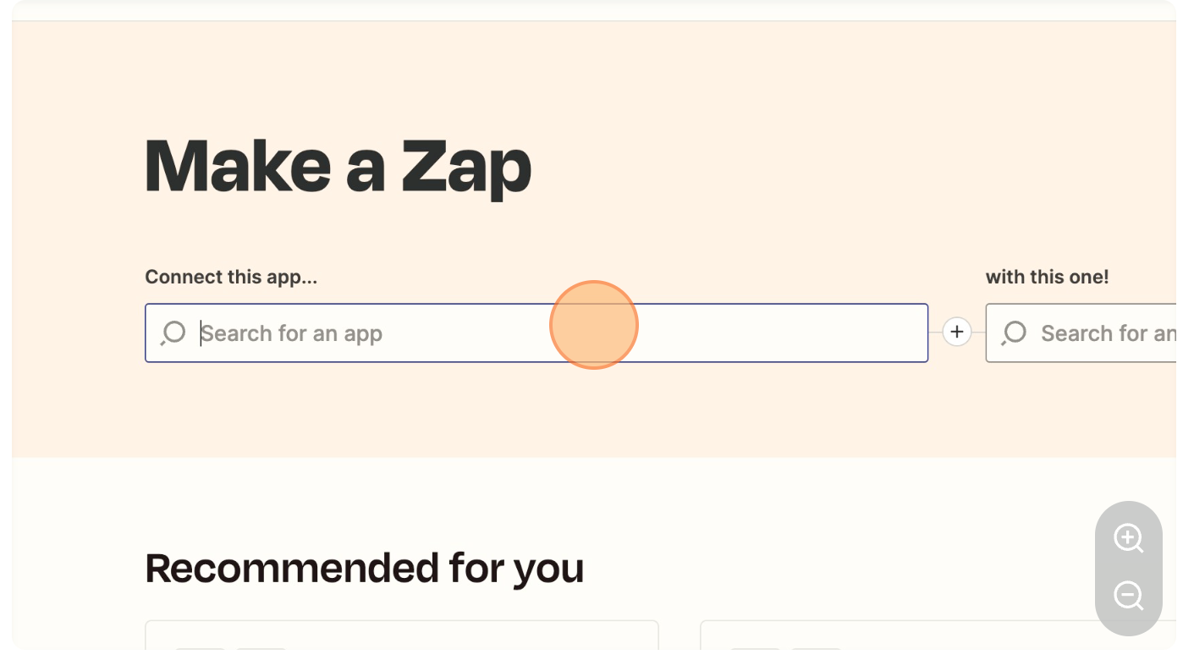The image size is (1183, 660).
Task: Click the connector line right of the plus icon
Action: pyautogui.click(x=979, y=333)
